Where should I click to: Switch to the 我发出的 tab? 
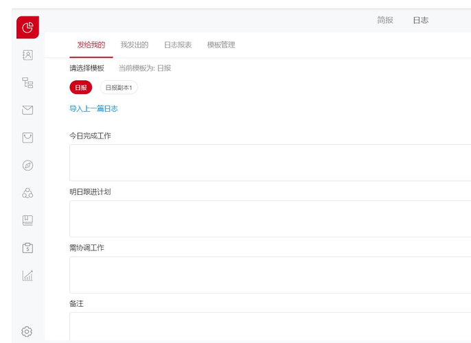[x=135, y=45]
